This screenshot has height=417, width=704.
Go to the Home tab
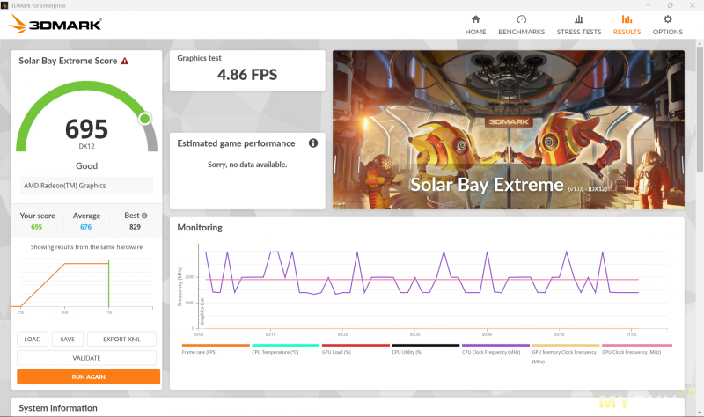coord(475,24)
